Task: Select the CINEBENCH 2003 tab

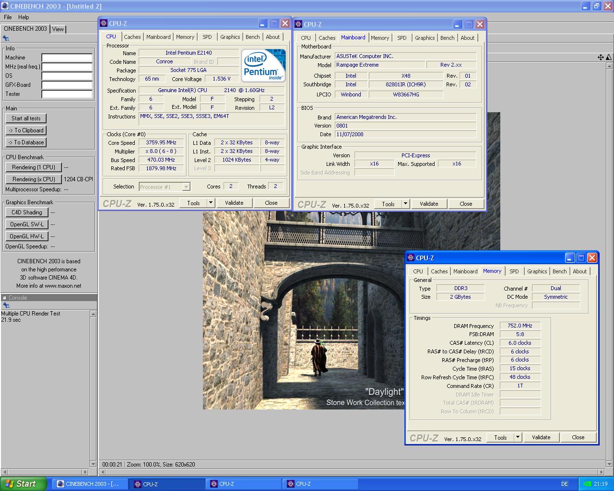Action: [x=25, y=29]
